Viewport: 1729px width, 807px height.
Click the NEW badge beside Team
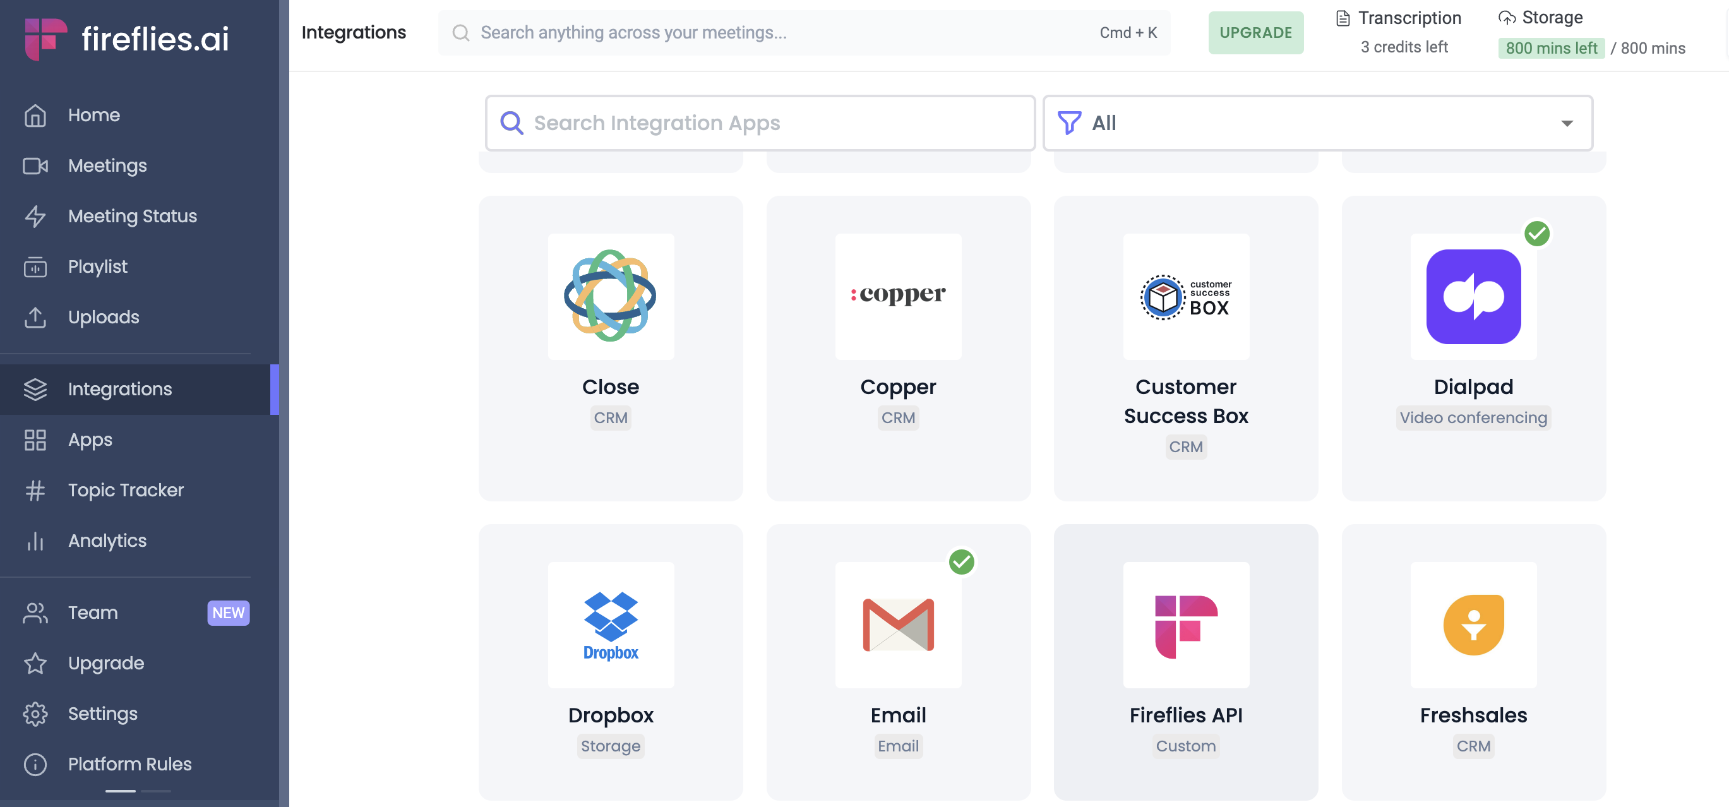(228, 613)
